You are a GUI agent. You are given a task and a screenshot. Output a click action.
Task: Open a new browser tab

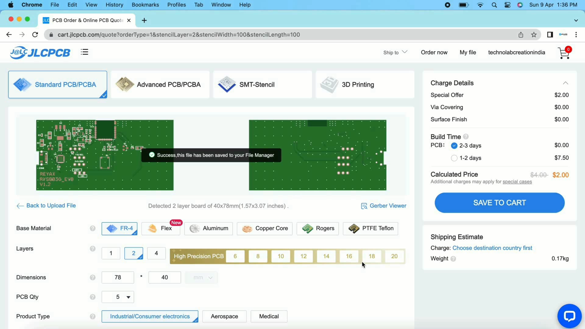pyautogui.click(x=144, y=20)
